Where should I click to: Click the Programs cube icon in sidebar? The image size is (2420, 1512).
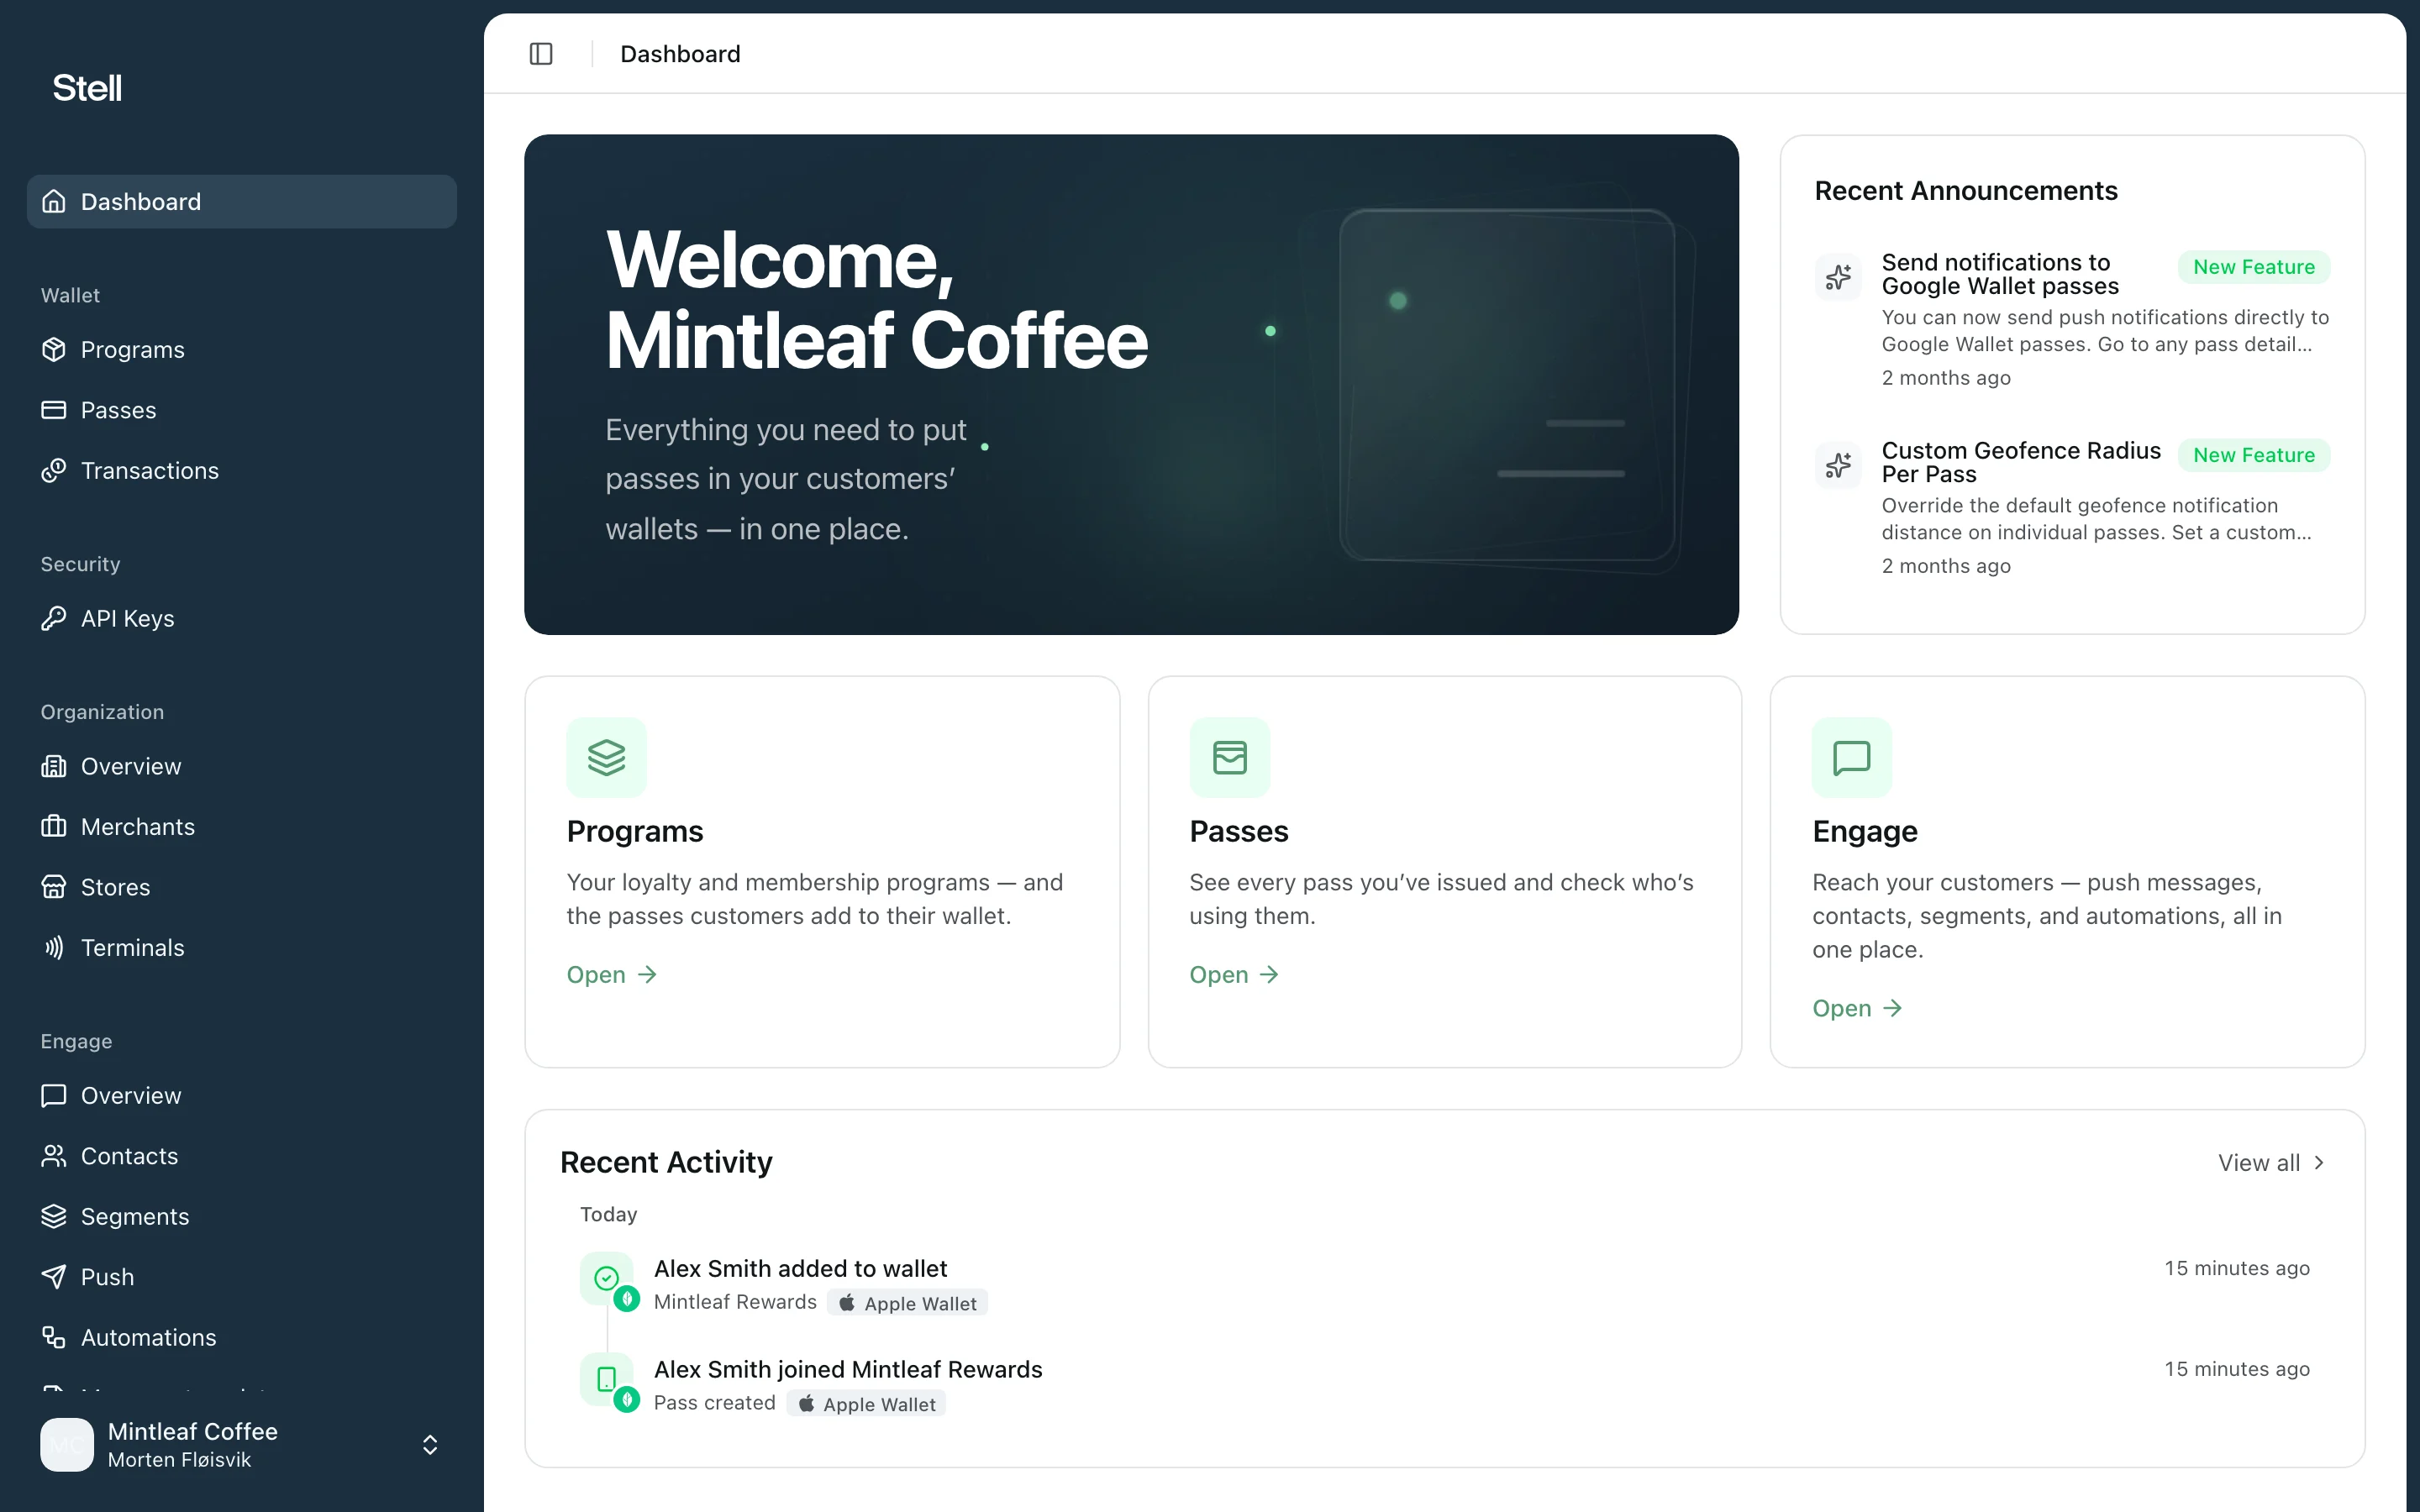point(54,350)
